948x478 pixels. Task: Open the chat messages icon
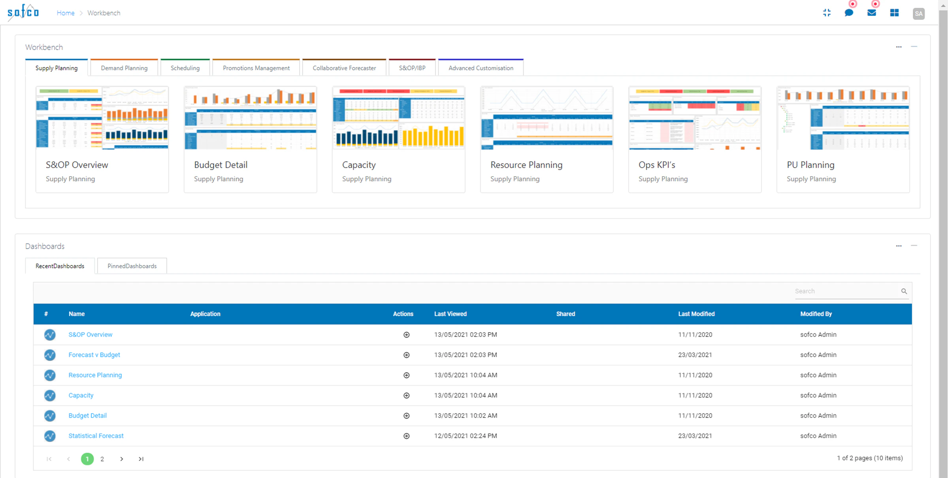[849, 13]
